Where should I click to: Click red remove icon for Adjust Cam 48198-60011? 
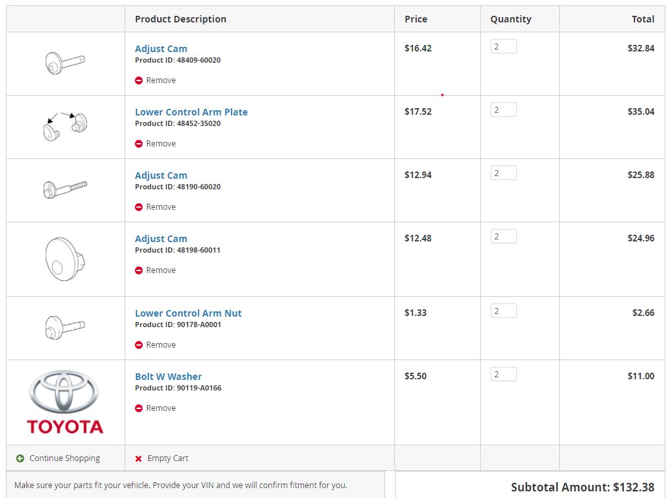pyautogui.click(x=138, y=270)
